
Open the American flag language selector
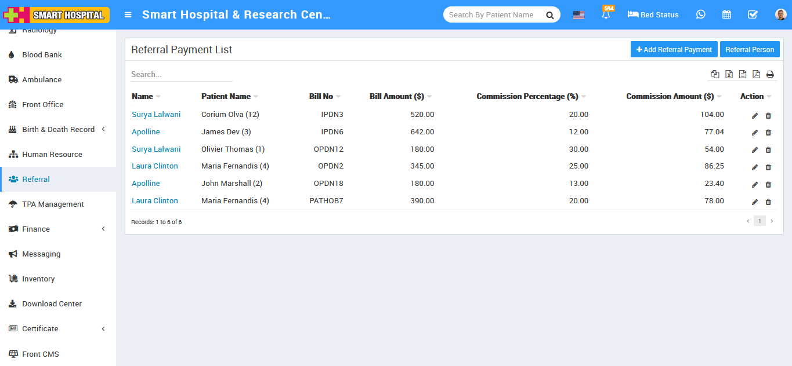click(x=578, y=14)
